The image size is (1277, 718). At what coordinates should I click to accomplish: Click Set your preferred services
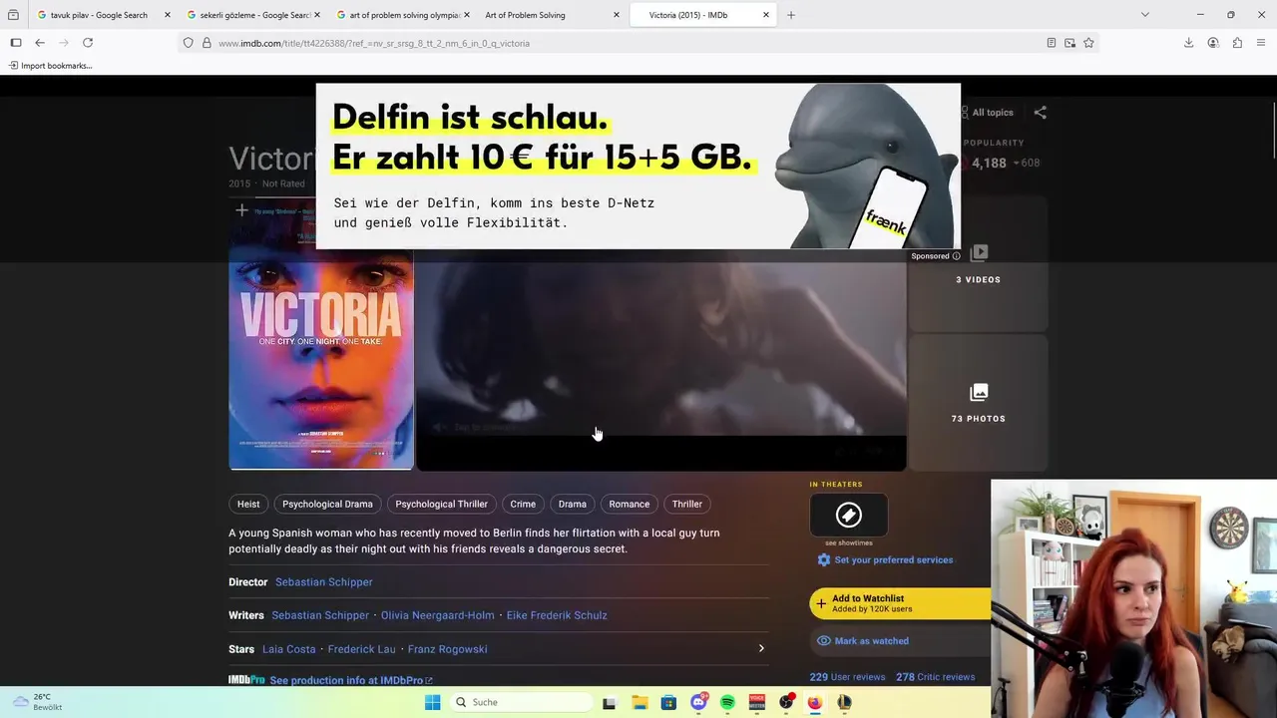pos(885,560)
